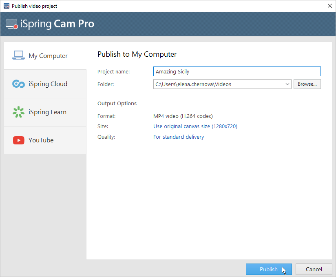Open the Use original canvas size link

195,126
